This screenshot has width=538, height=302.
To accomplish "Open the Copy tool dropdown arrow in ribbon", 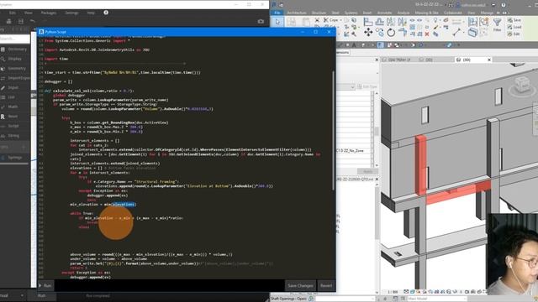I will coord(340,20).
